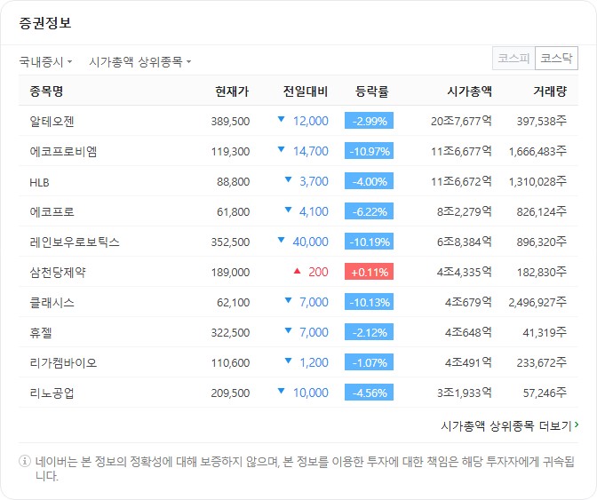Open the 국내증시 dropdown

tap(45, 62)
